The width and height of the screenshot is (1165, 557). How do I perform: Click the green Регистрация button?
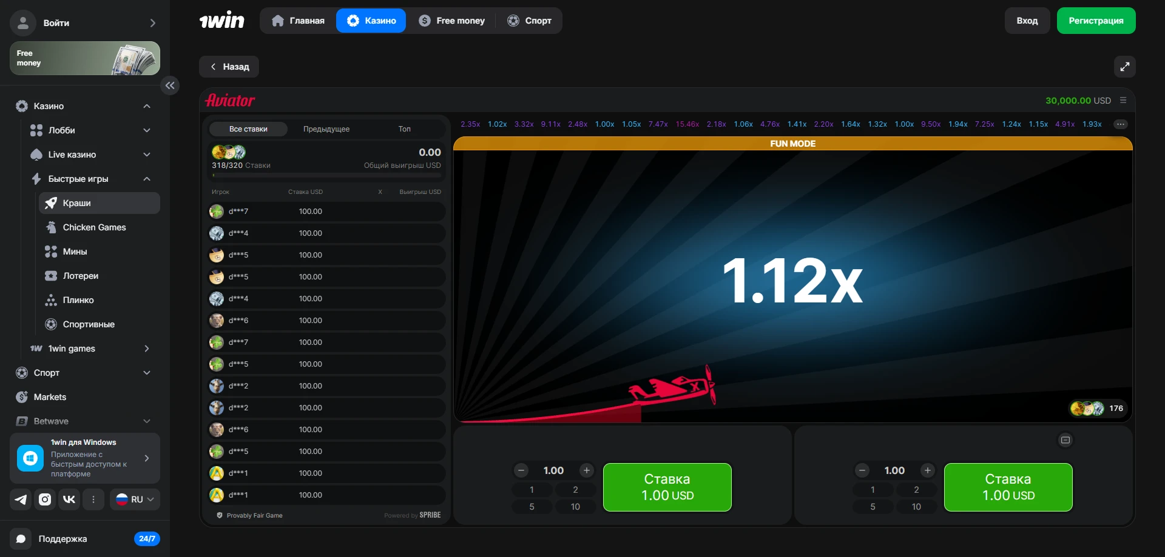[1096, 21]
